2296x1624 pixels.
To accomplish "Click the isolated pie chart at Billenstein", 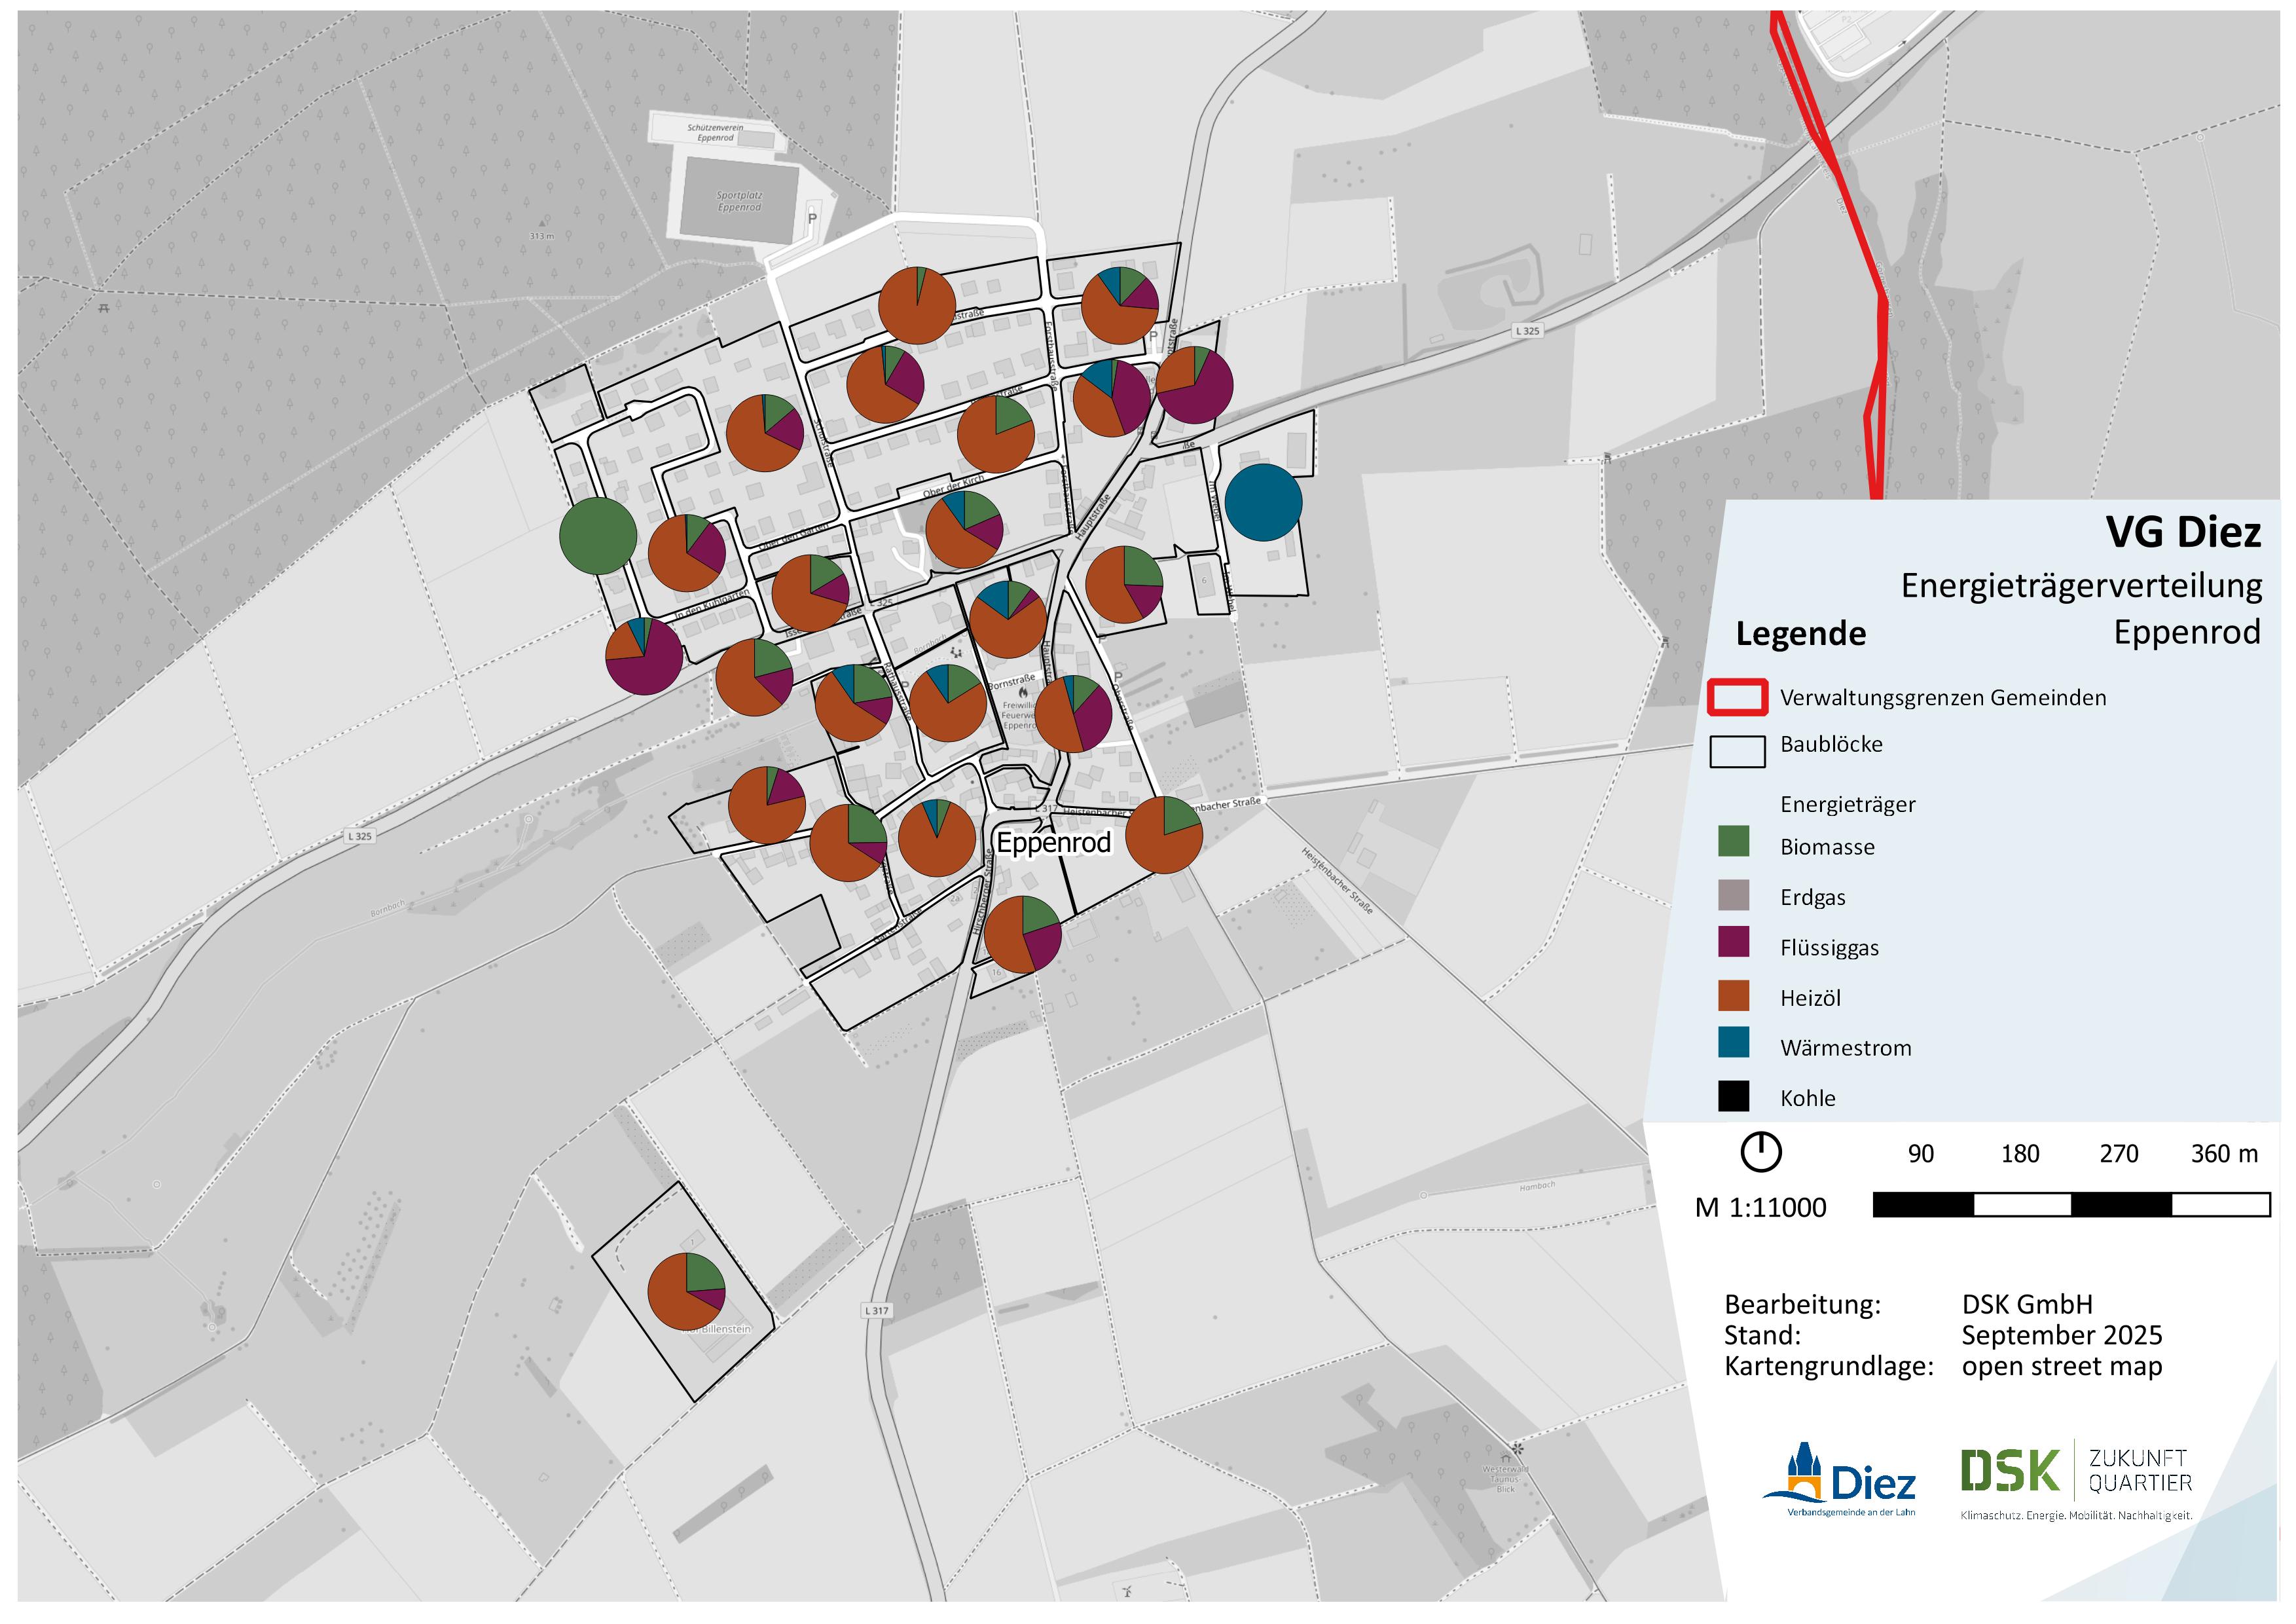I will pos(686,1291).
